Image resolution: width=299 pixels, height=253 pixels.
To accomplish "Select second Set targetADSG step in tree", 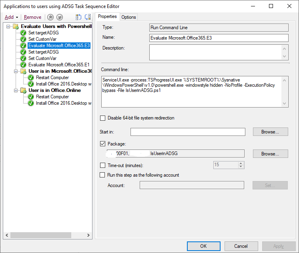I will tap(44, 52).
